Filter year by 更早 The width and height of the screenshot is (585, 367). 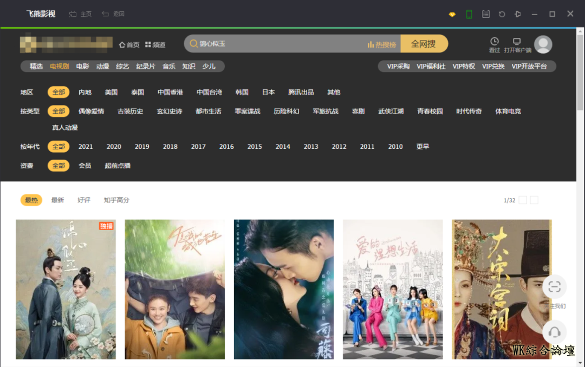tap(422, 147)
